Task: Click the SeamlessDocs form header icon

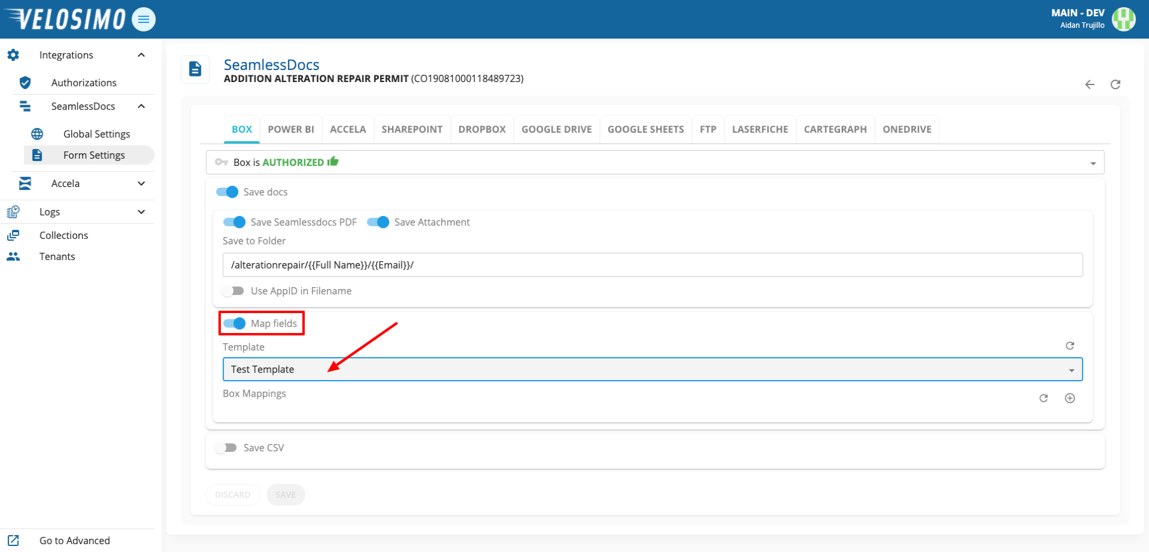Action: click(195, 69)
